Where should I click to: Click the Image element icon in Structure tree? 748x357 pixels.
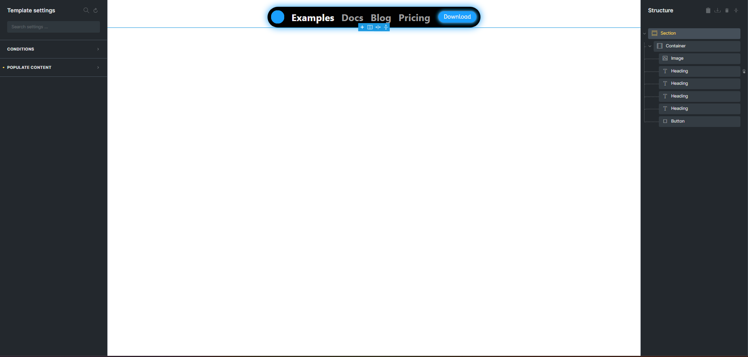tap(665, 59)
